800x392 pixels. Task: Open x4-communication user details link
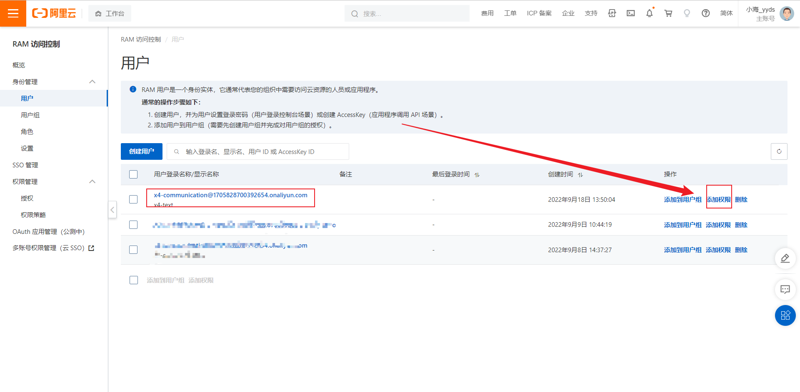(x=230, y=195)
